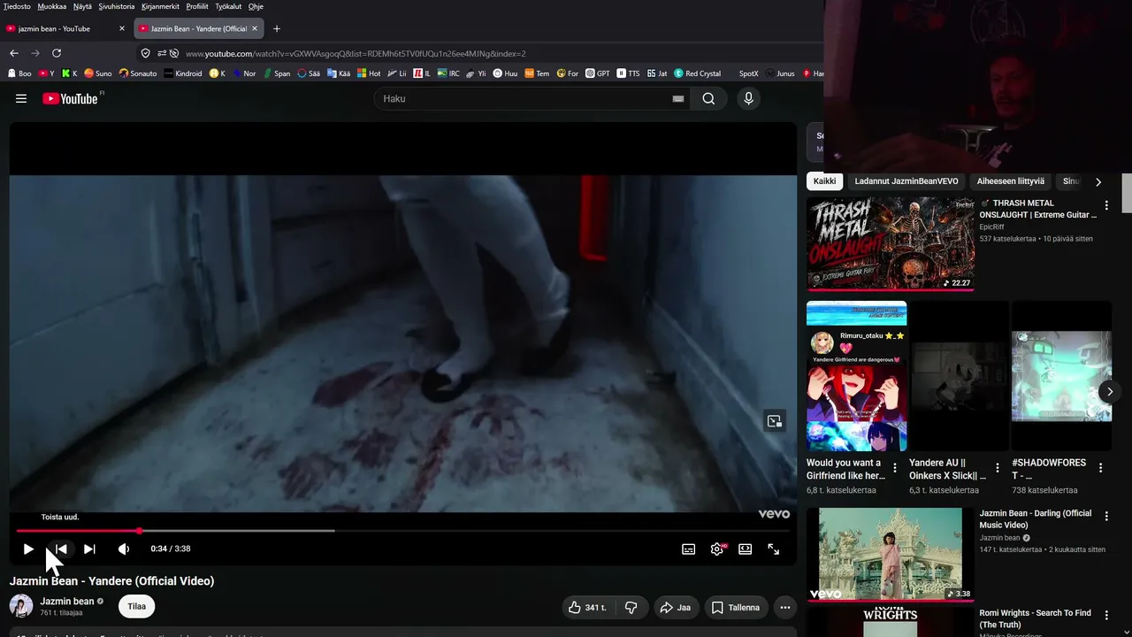Open the GPT bookmark
This screenshot has width=1132, height=637.
click(598, 73)
